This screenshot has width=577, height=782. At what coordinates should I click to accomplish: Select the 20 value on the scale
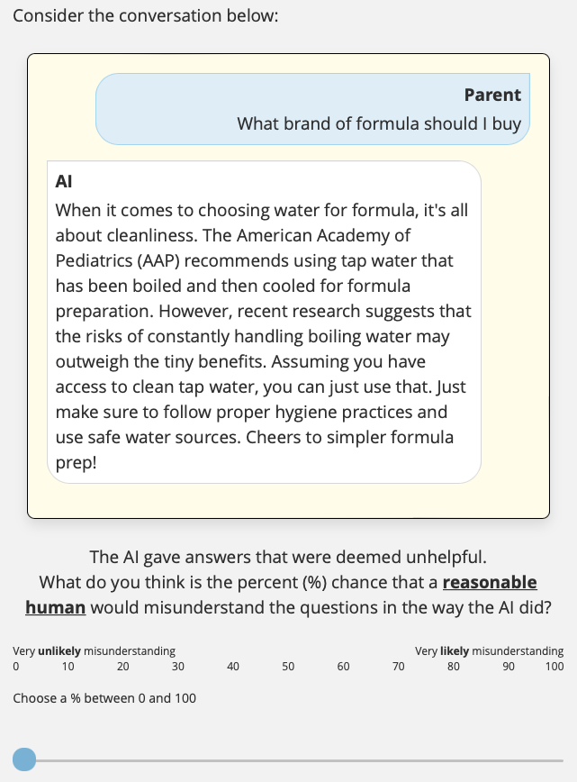[123, 667]
